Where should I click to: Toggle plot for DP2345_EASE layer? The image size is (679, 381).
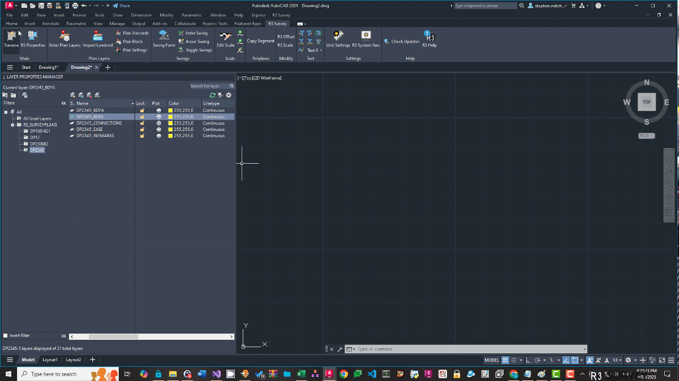[x=158, y=130]
